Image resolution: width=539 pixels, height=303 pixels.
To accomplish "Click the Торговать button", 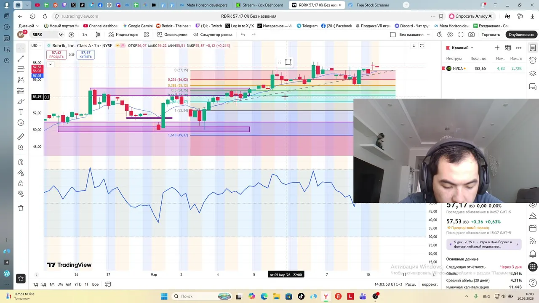I will (x=491, y=35).
